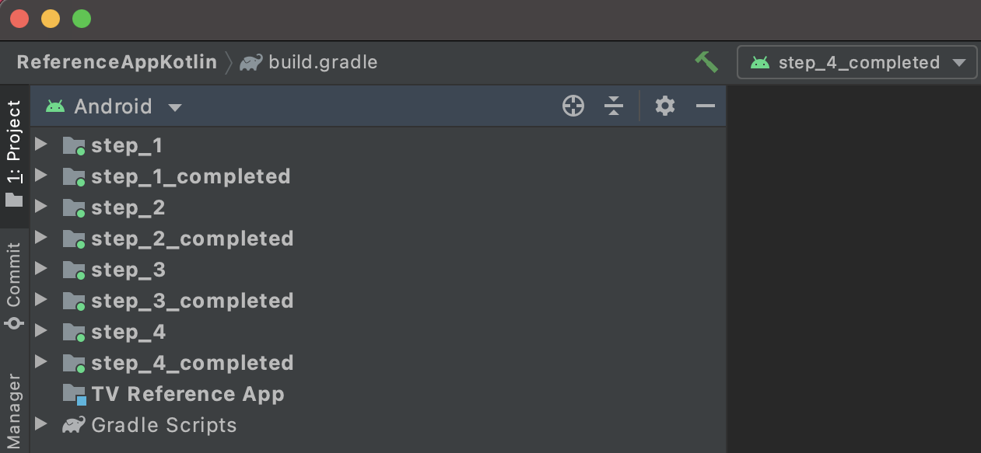
Task: Click build.gradle in the breadcrumb bar
Action: (x=323, y=62)
